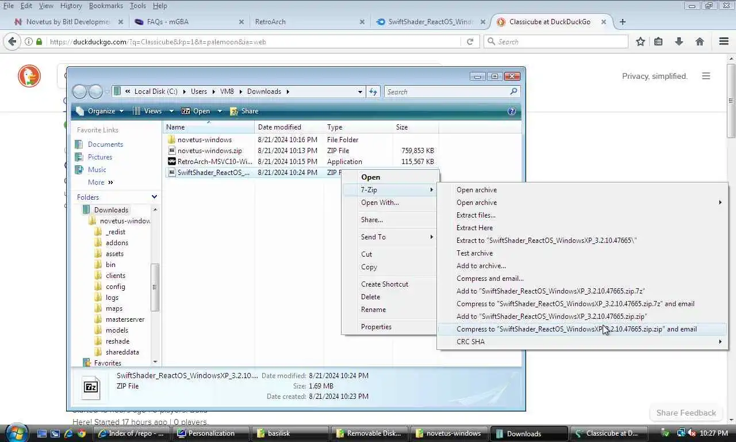
Task: Select Compress and email... entry
Action: [490, 279]
